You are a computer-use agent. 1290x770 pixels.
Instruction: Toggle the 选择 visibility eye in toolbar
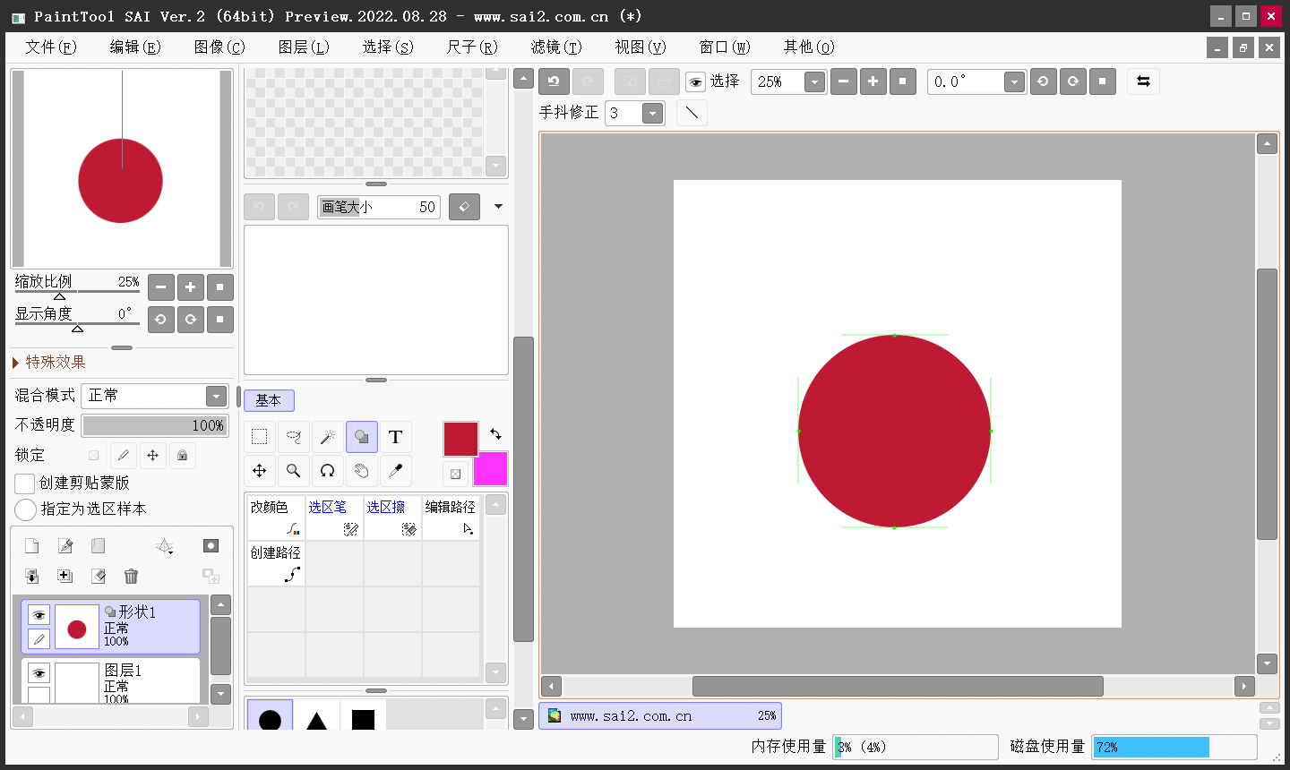[695, 82]
